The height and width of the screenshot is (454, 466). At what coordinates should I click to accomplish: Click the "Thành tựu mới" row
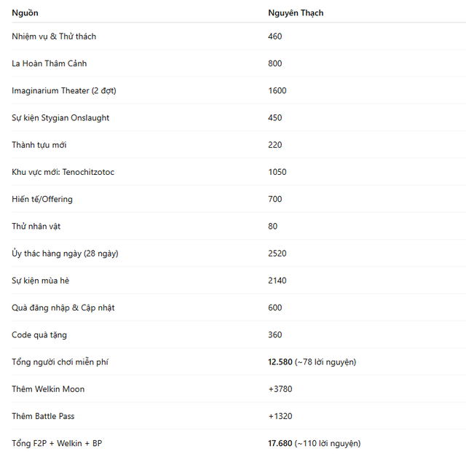click(39, 145)
